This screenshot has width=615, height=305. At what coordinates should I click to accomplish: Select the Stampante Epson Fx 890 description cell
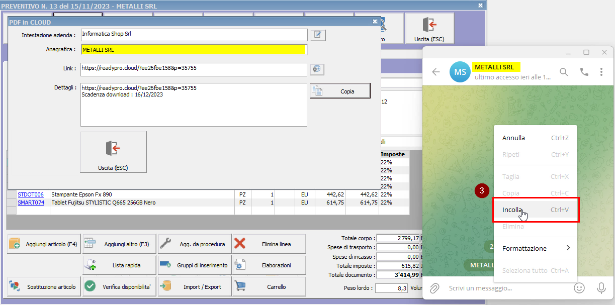[142, 194]
